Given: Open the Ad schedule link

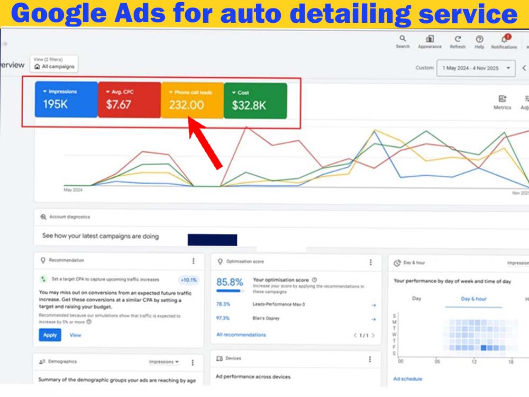Looking at the screenshot, I should tap(407, 379).
